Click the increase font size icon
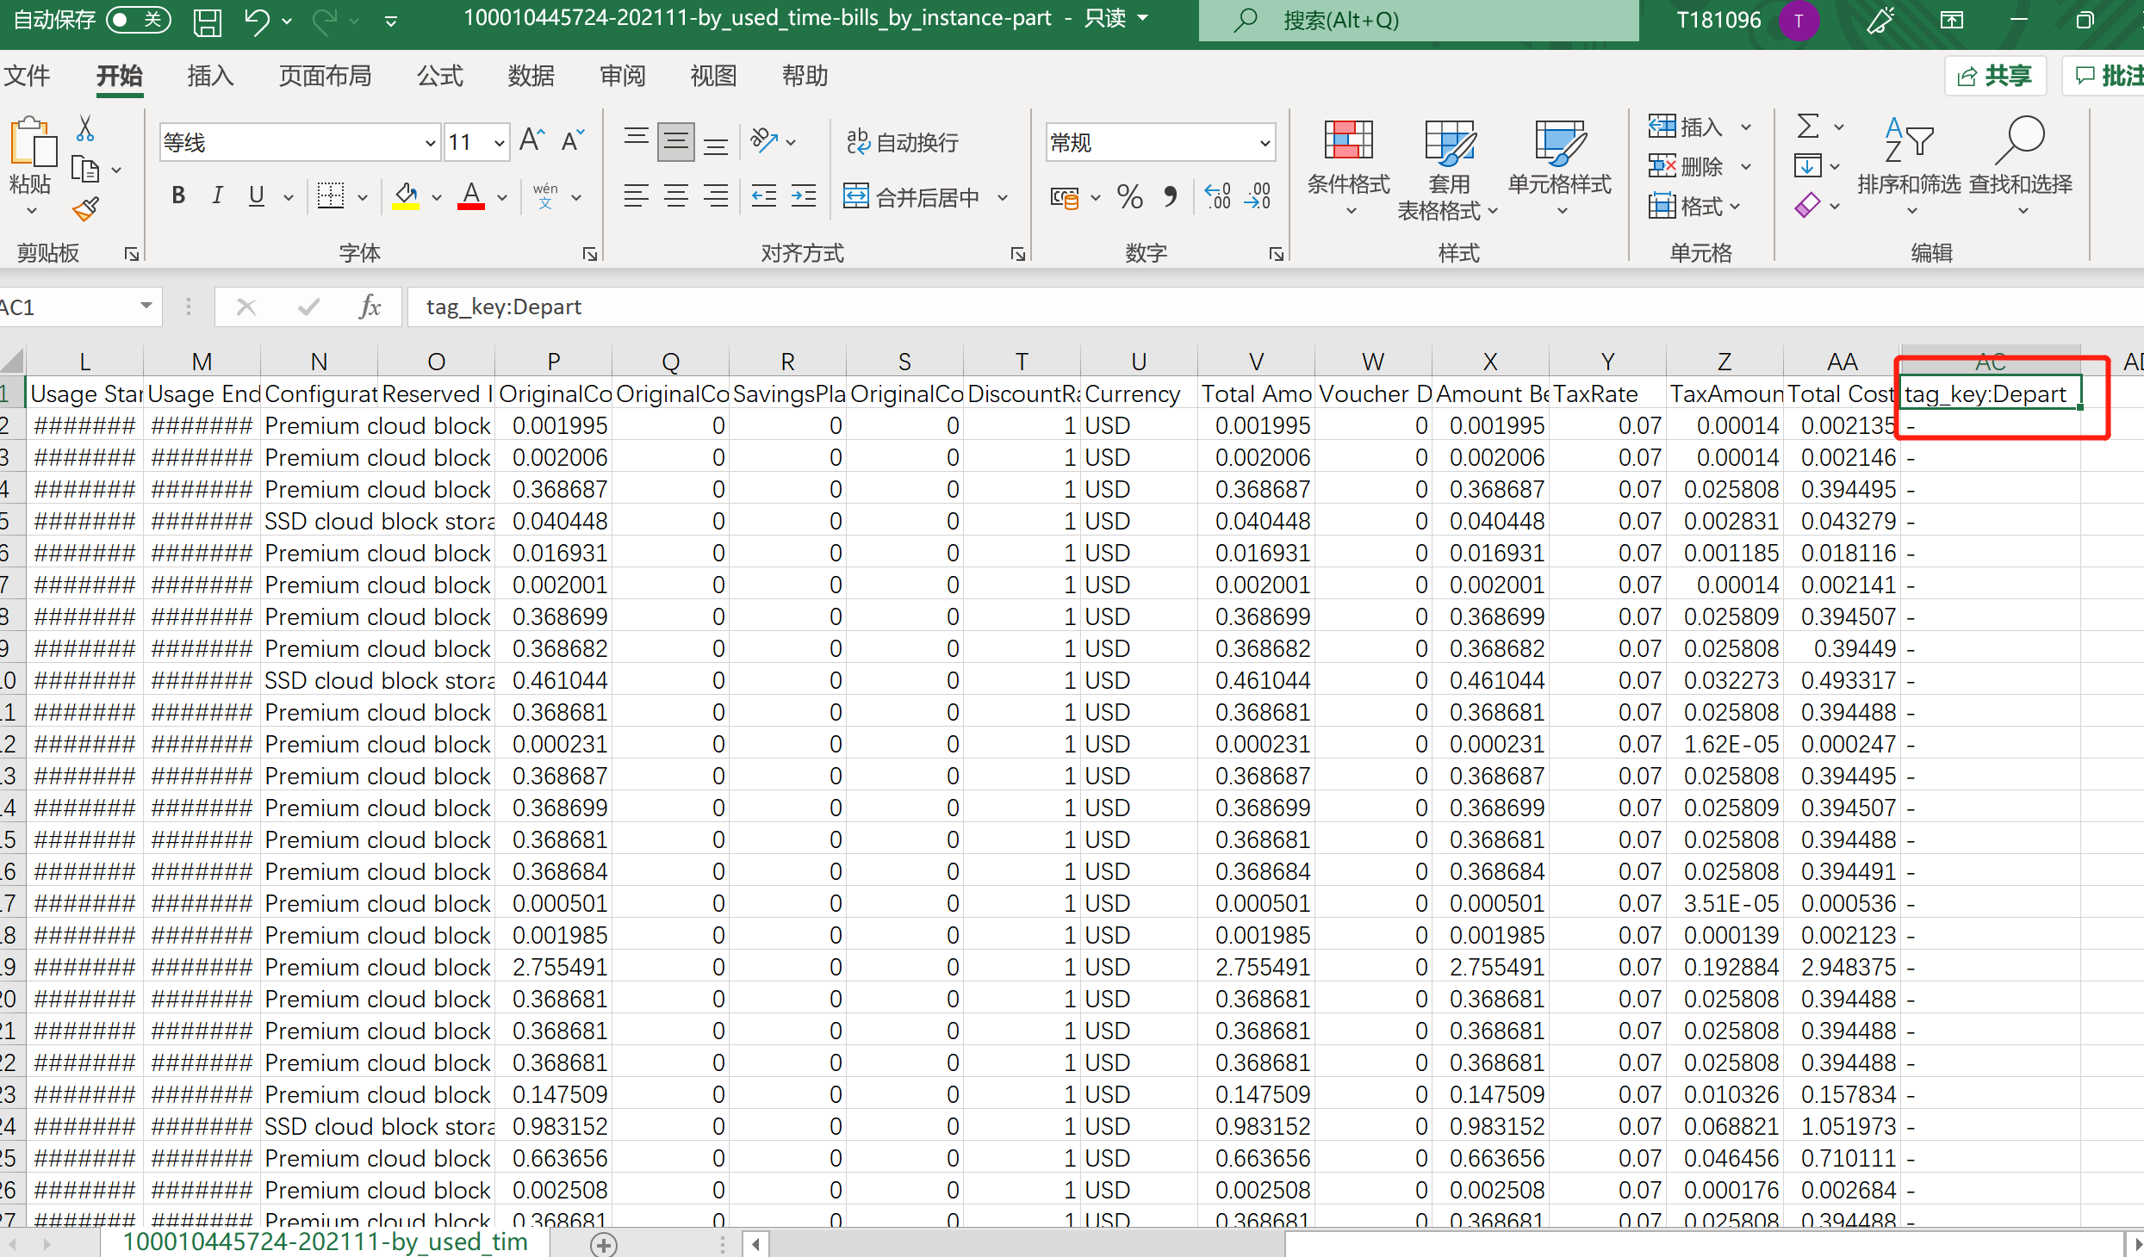The image size is (2144, 1257). point(531,140)
